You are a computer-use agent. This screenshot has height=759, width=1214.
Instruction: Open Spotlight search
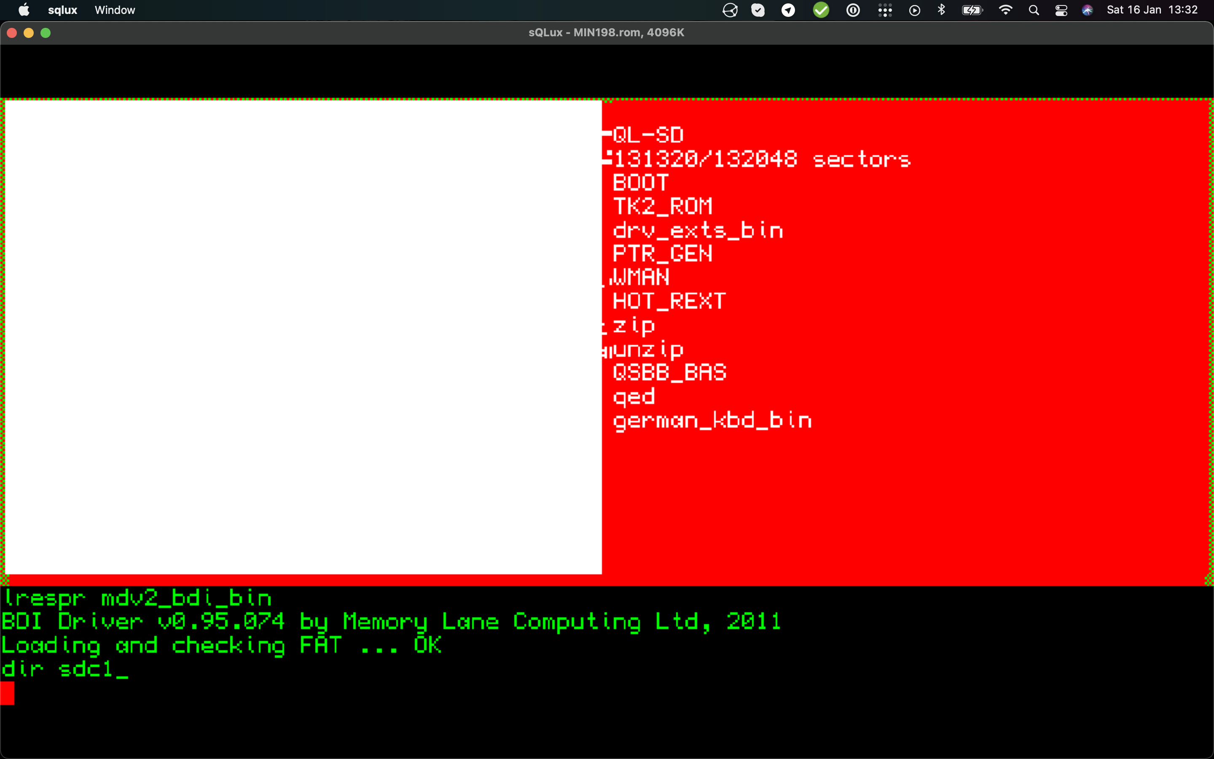coord(1034,10)
